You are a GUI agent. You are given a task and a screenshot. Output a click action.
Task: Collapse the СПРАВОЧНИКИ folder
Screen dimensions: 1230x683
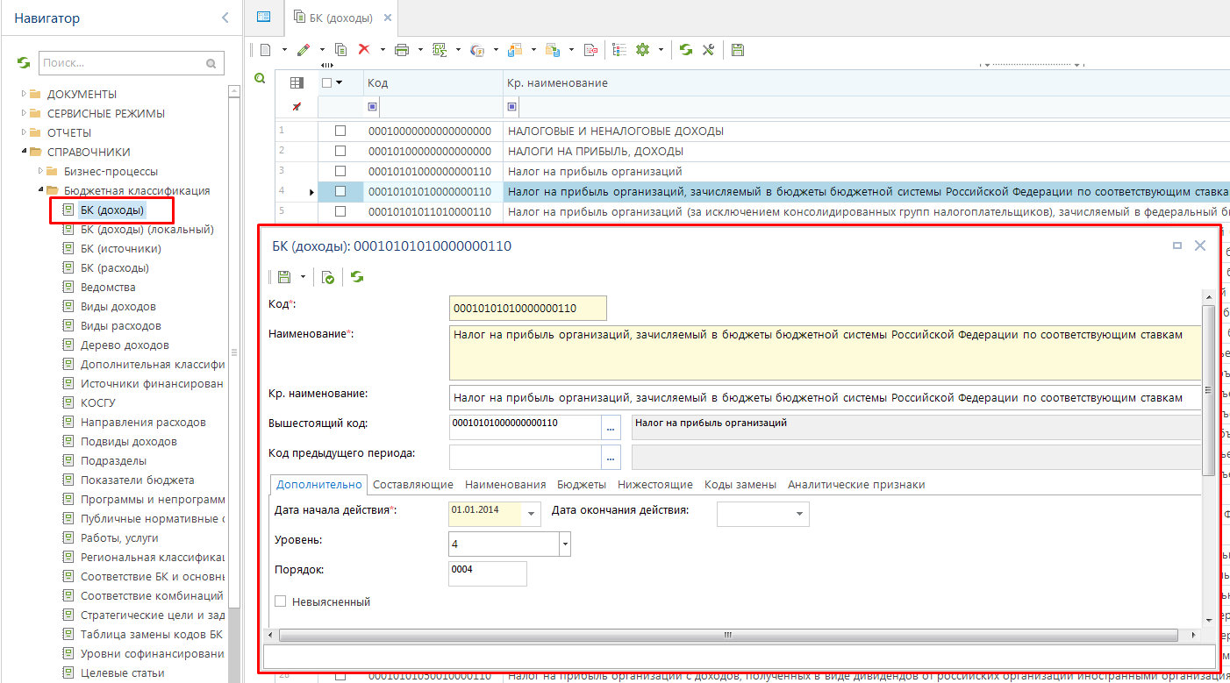(25, 152)
